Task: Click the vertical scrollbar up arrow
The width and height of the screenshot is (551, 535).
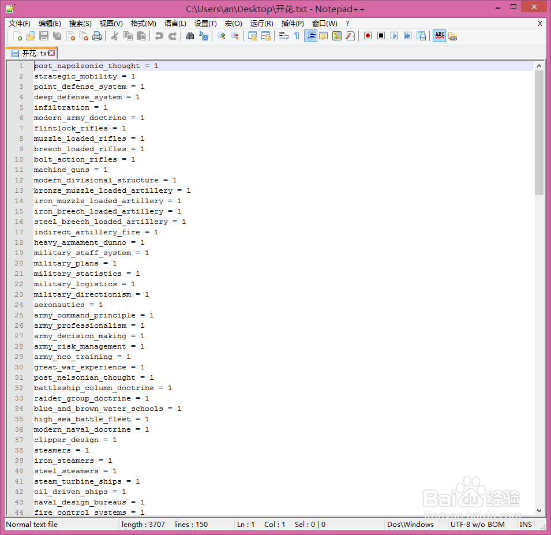Action: tap(539, 66)
